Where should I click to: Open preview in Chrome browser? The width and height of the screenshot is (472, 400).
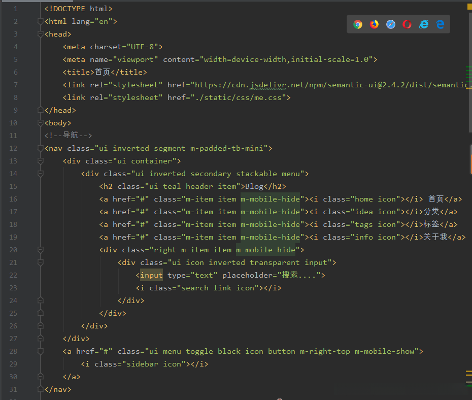tap(358, 24)
